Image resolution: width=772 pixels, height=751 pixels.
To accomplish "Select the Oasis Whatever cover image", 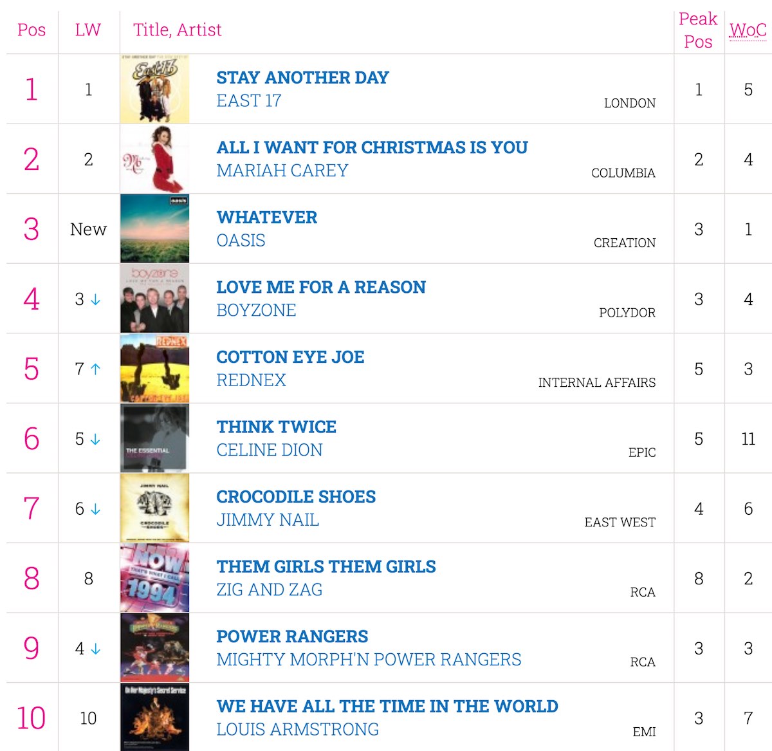I will click(154, 228).
